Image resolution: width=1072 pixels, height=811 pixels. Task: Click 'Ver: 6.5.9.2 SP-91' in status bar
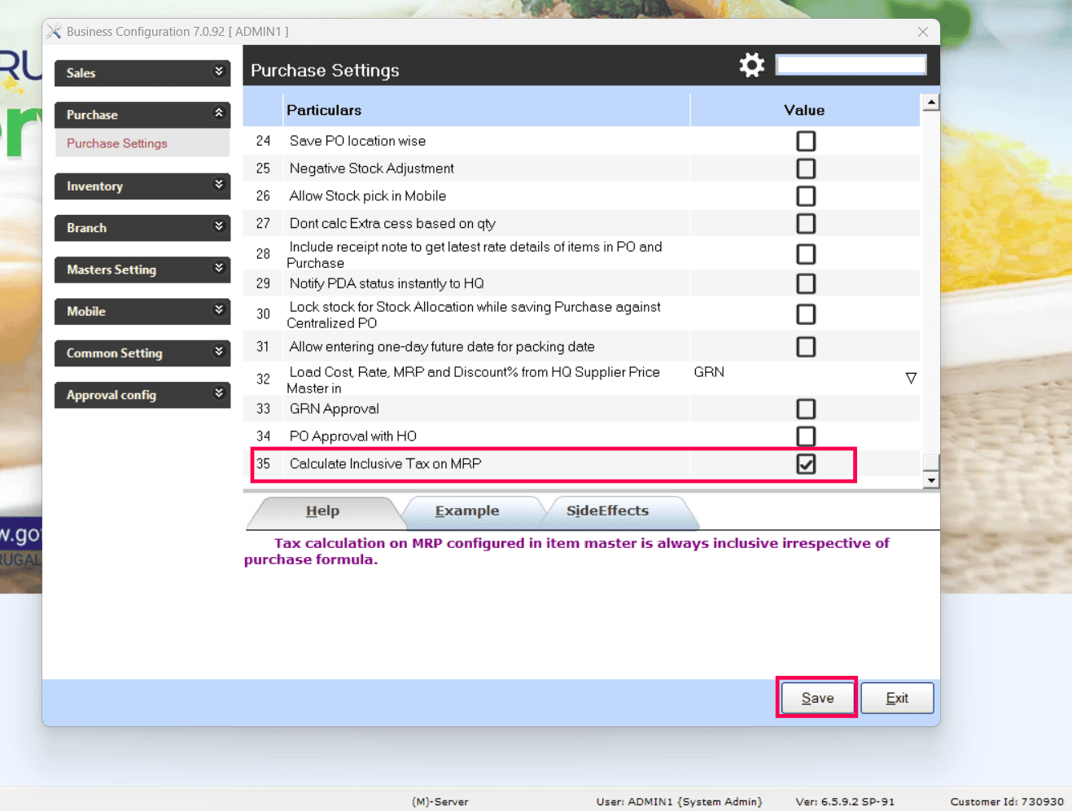[845, 802]
